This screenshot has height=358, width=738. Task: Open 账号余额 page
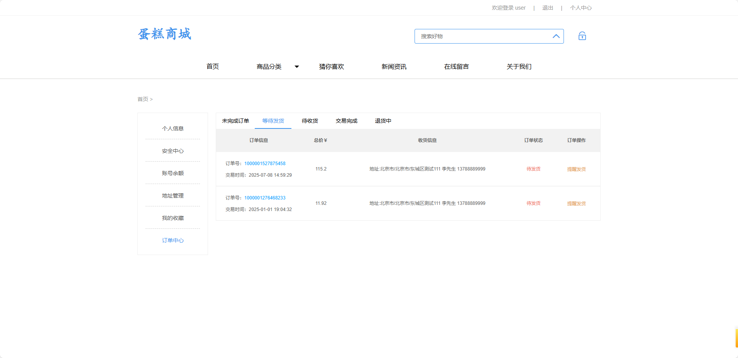point(173,173)
